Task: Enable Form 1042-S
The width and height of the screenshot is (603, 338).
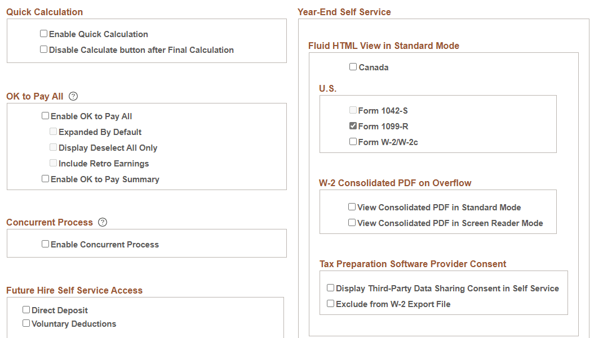Action: pyautogui.click(x=353, y=110)
